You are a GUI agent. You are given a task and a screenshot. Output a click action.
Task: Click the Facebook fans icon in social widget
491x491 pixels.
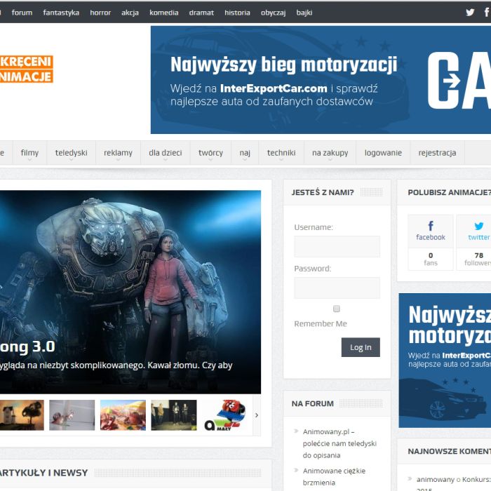(431, 226)
